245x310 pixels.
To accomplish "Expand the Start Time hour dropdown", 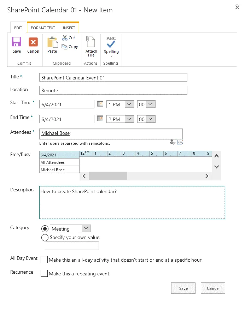I will click(129, 105).
